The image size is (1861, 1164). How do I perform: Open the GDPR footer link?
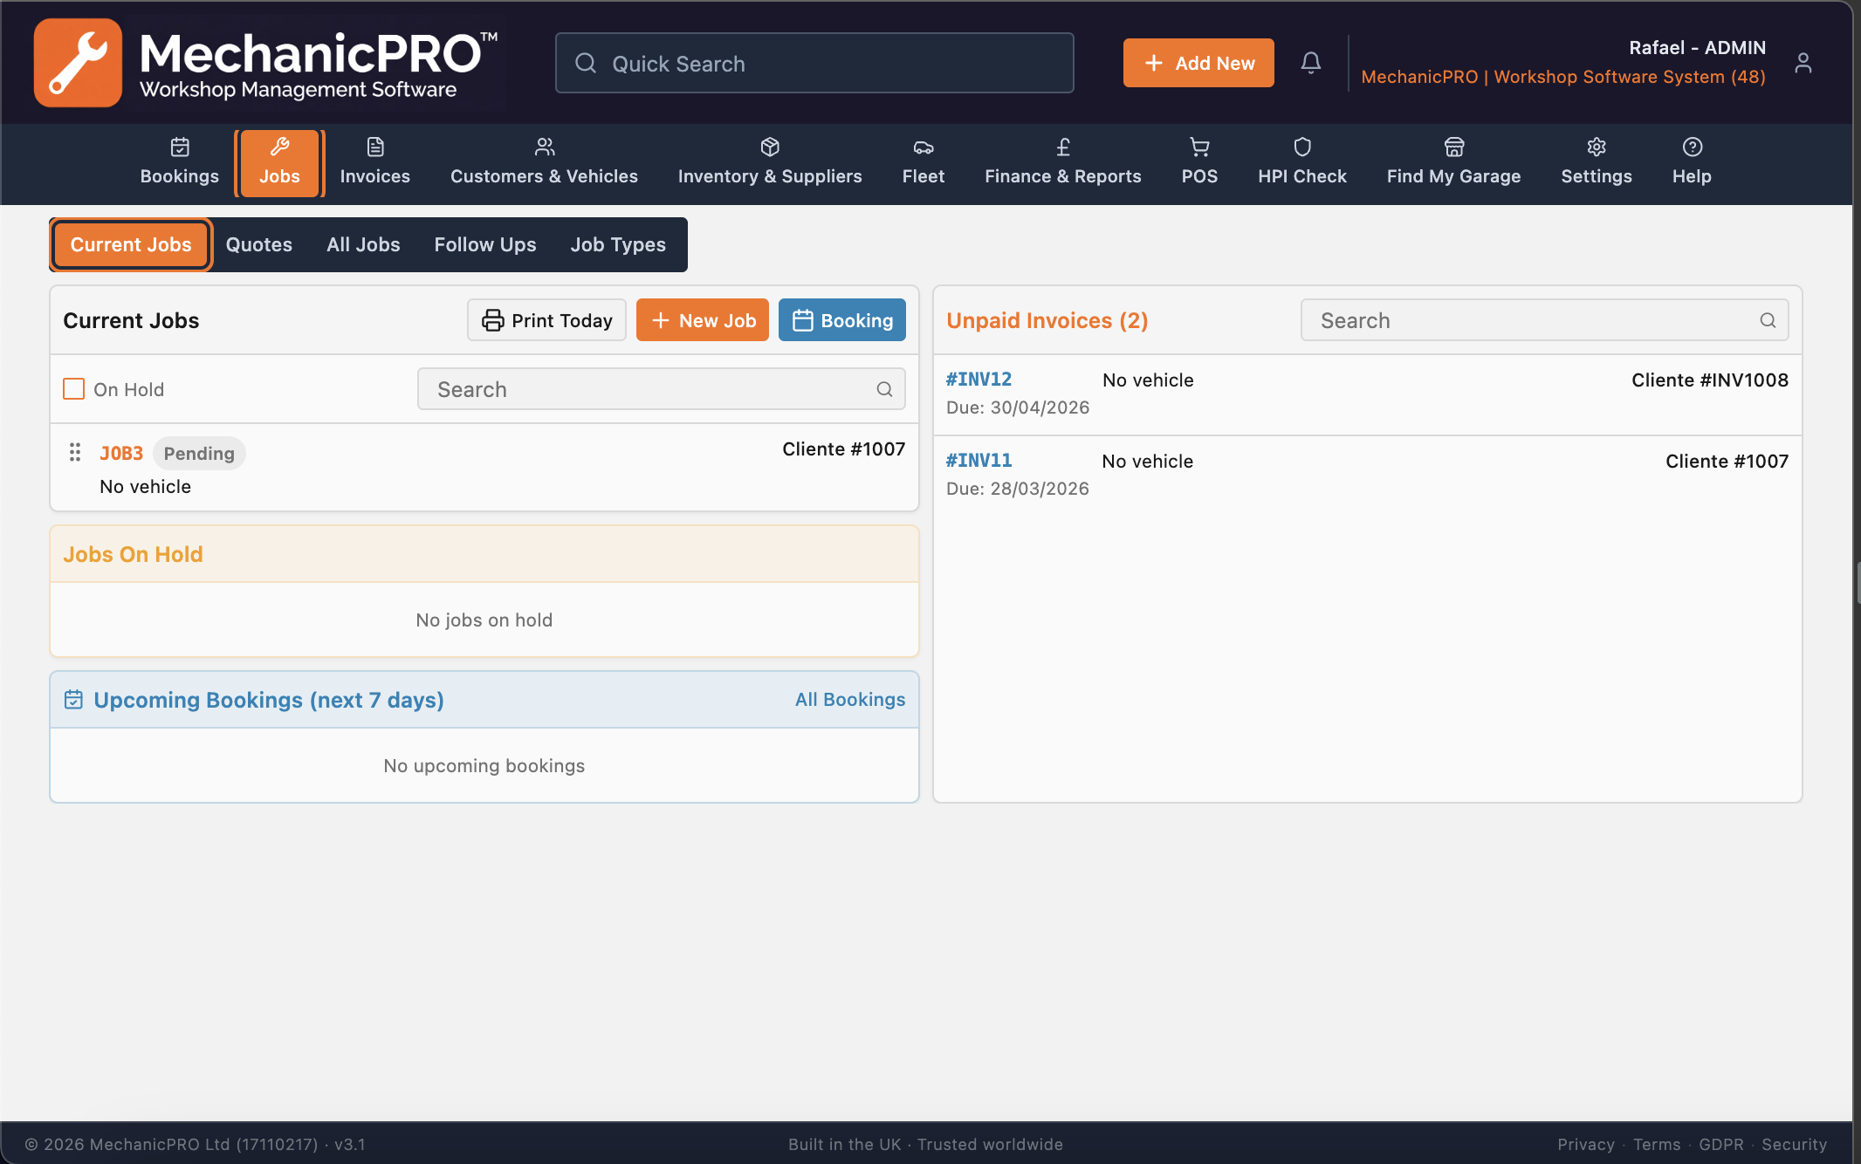pyautogui.click(x=1721, y=1144)
